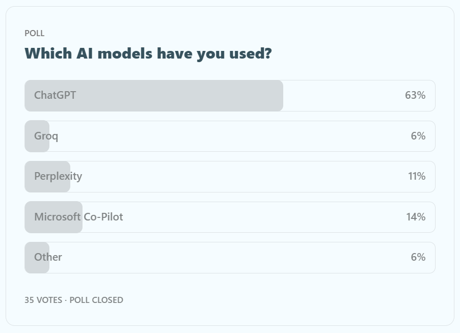Click the 14% Co-Pilot percentage
The width and height of the screenshot is (460, 333).
point(415,217)
